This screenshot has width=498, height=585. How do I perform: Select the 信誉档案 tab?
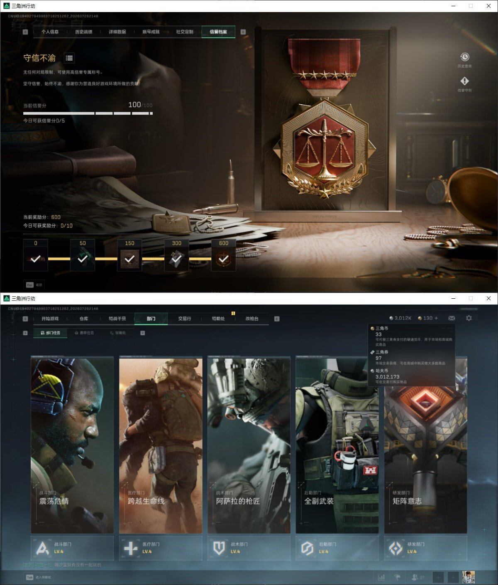click(x=218, y=32)
